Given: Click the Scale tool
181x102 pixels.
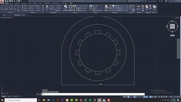Looking at the screenshot, I should pos(31,10).
